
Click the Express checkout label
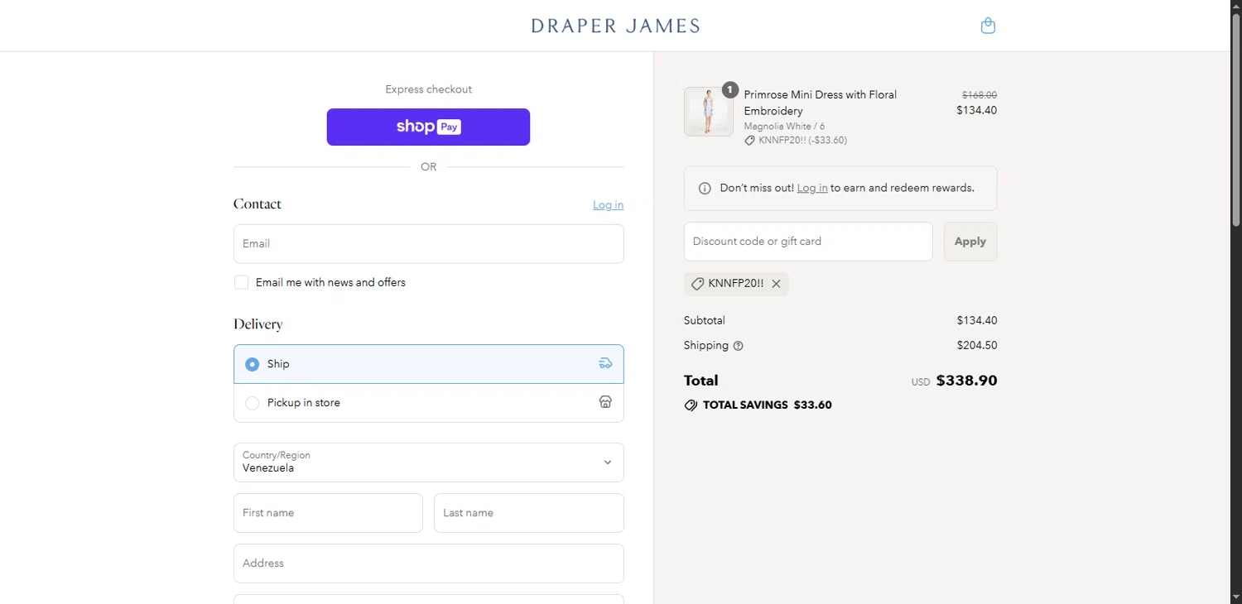(x=428, y=89)
